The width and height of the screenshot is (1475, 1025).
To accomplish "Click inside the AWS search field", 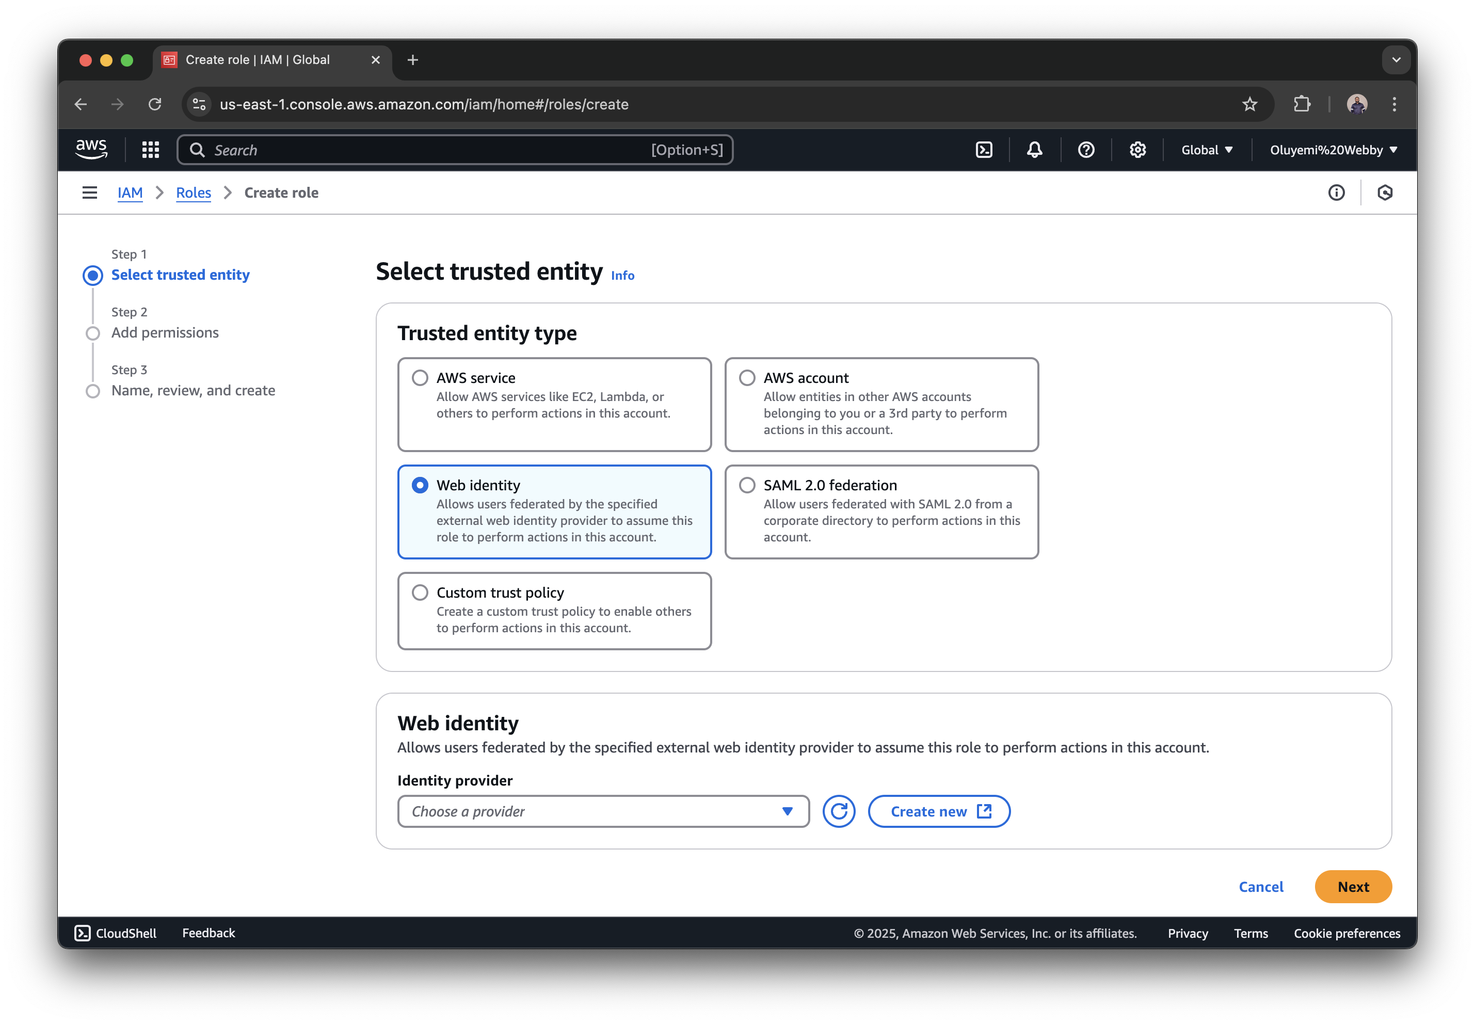I will 450,150.
